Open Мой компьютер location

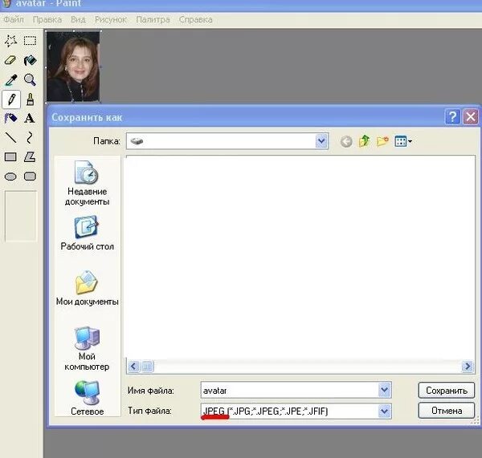(x=87, y=349)
